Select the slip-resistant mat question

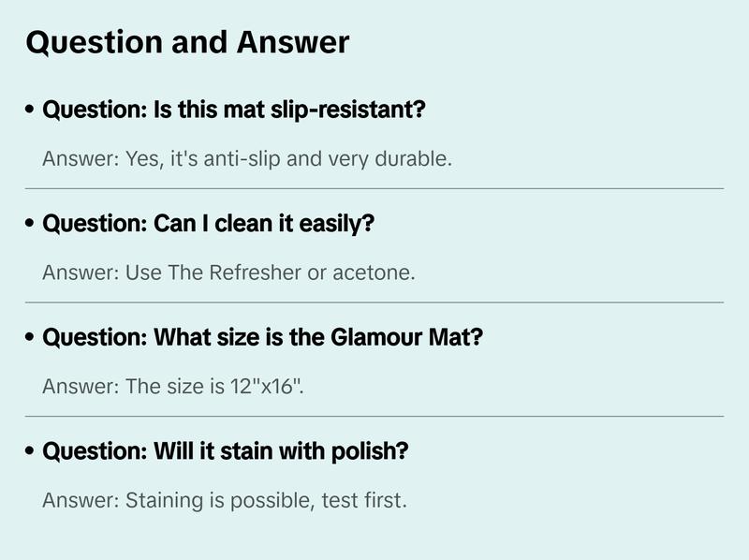[x=234, y=110]
